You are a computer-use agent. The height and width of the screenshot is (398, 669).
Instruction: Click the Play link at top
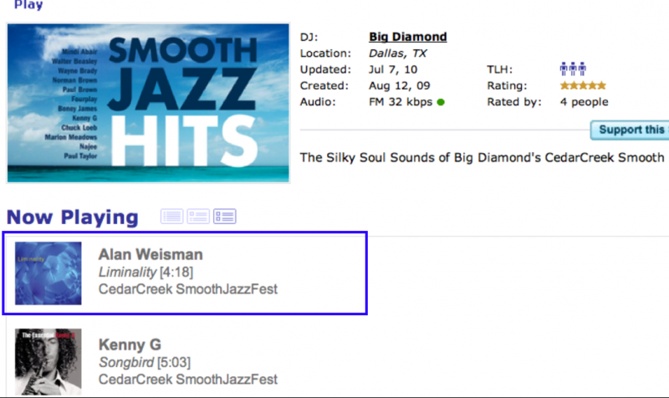(28, 5)
